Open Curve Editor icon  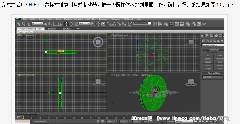(x=177, y=24)
